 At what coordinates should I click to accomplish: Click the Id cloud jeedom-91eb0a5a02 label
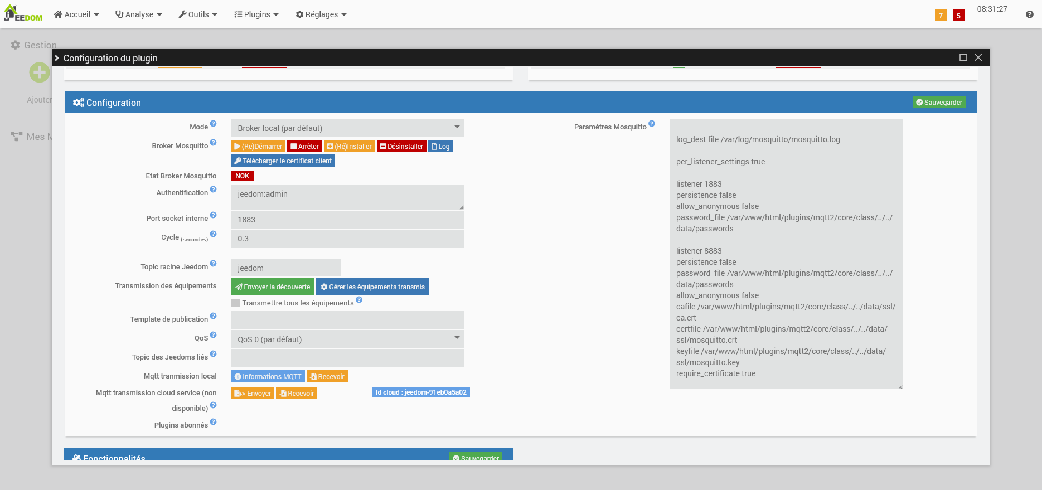point(421,392)
